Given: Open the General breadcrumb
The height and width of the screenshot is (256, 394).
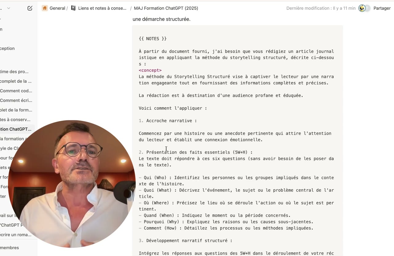Looking at the screenshot, I should click(x=58, y=8).
